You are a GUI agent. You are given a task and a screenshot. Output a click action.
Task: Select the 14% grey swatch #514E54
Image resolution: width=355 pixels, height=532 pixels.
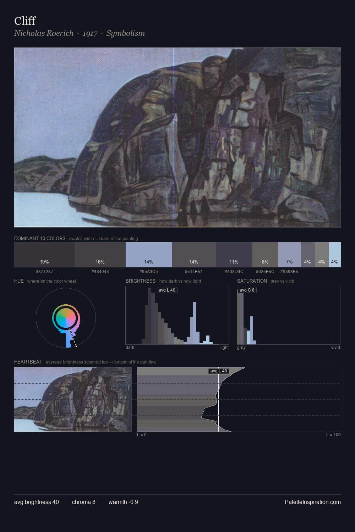194,255
